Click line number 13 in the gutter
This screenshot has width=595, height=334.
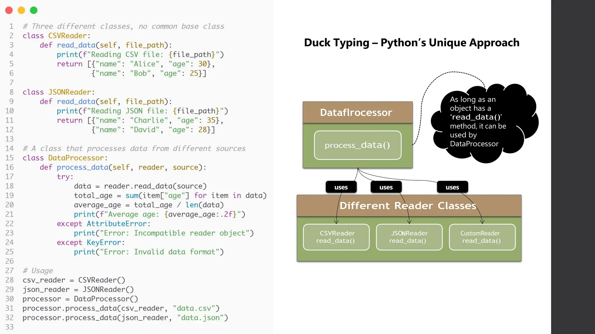click(10, 139)
